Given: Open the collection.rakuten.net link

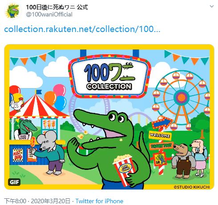Looking at the screenshot, I should coord(82,29).
